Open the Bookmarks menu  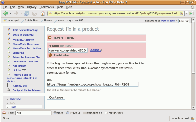(x=46, y=7)
